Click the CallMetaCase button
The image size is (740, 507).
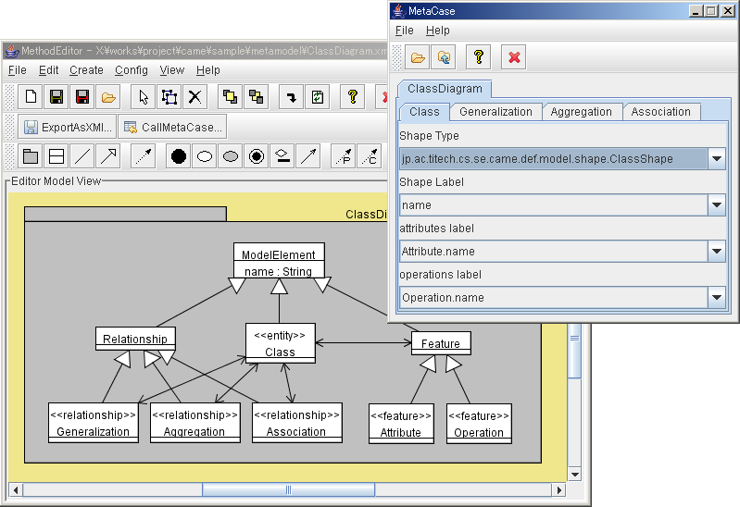pos(172,127)
